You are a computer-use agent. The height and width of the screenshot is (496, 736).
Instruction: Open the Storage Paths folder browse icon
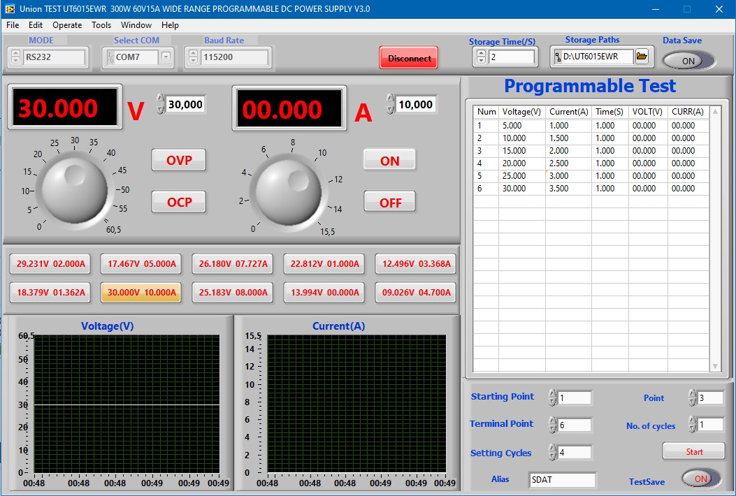(x=642, y=57)
